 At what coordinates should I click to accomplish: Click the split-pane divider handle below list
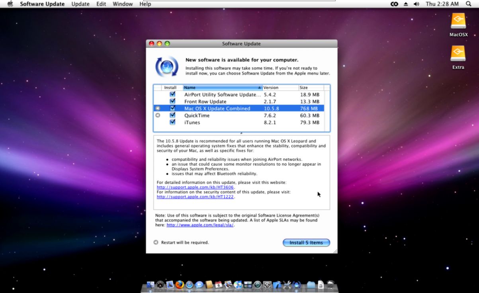(242, 133)
